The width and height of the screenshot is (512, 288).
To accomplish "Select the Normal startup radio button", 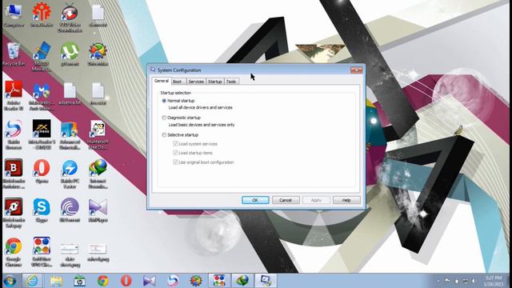I will (164, 101).
